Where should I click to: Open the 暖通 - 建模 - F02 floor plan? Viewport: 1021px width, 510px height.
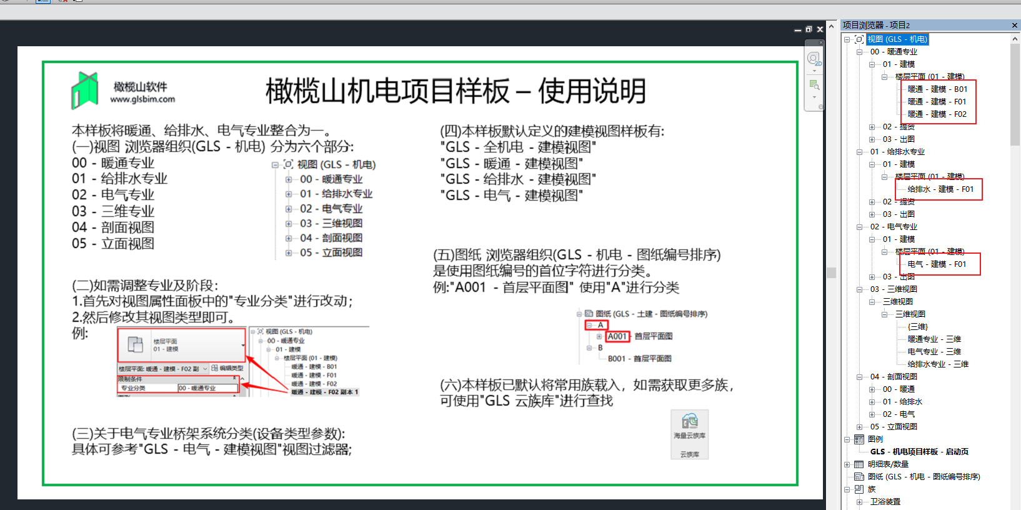(937, 114)
